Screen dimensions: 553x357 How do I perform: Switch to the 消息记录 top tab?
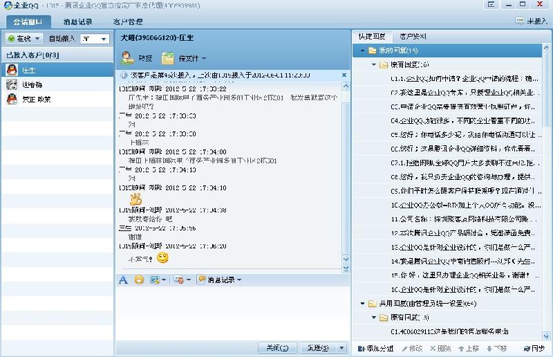(x=77, y=22)
